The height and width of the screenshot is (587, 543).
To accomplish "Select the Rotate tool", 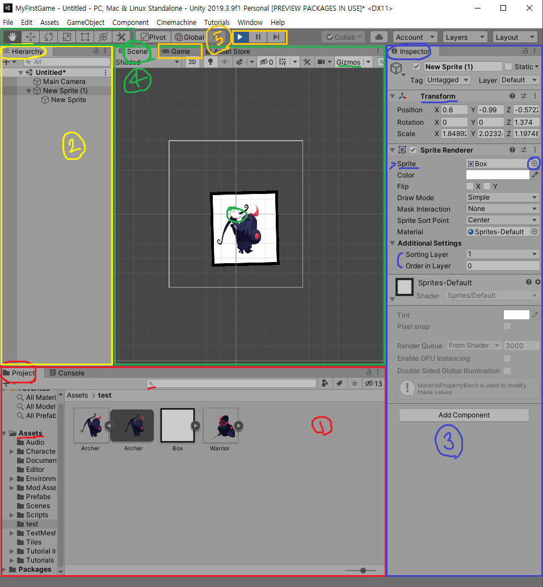I will pos(49,37).
